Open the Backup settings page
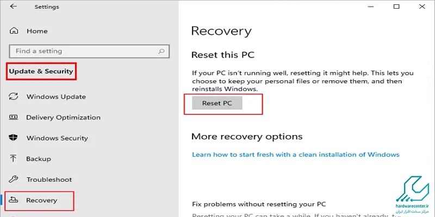Image resolution: width=435 pixels, height=217 pixels. [x=39, y=159]
